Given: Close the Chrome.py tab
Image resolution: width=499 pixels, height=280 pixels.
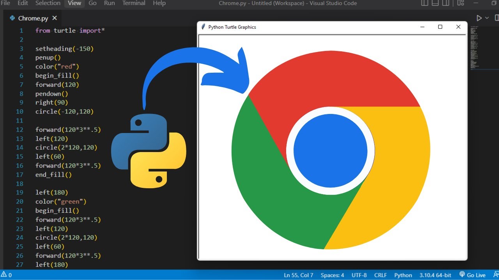Looking at the screenshot, I should [x=55, y=18].
